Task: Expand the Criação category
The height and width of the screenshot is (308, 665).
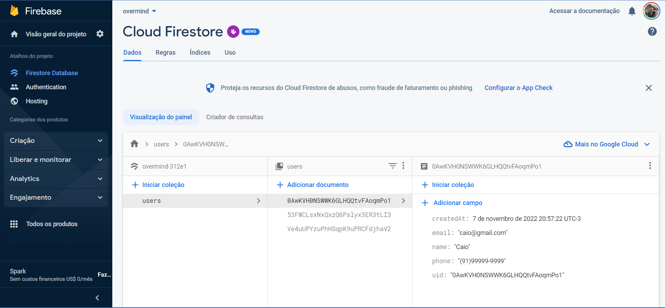Action: tap(56, 141)
